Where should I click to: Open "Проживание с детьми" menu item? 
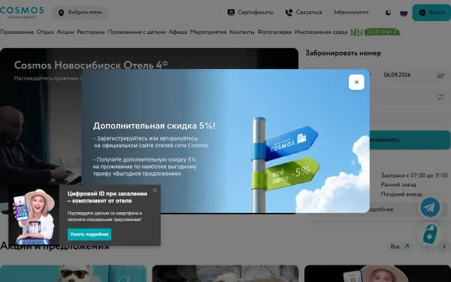137,32
